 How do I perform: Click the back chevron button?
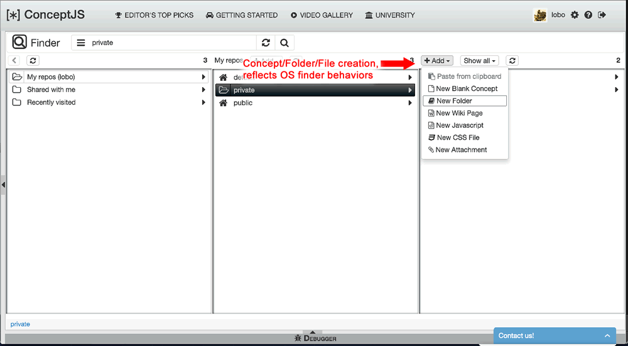14,61
